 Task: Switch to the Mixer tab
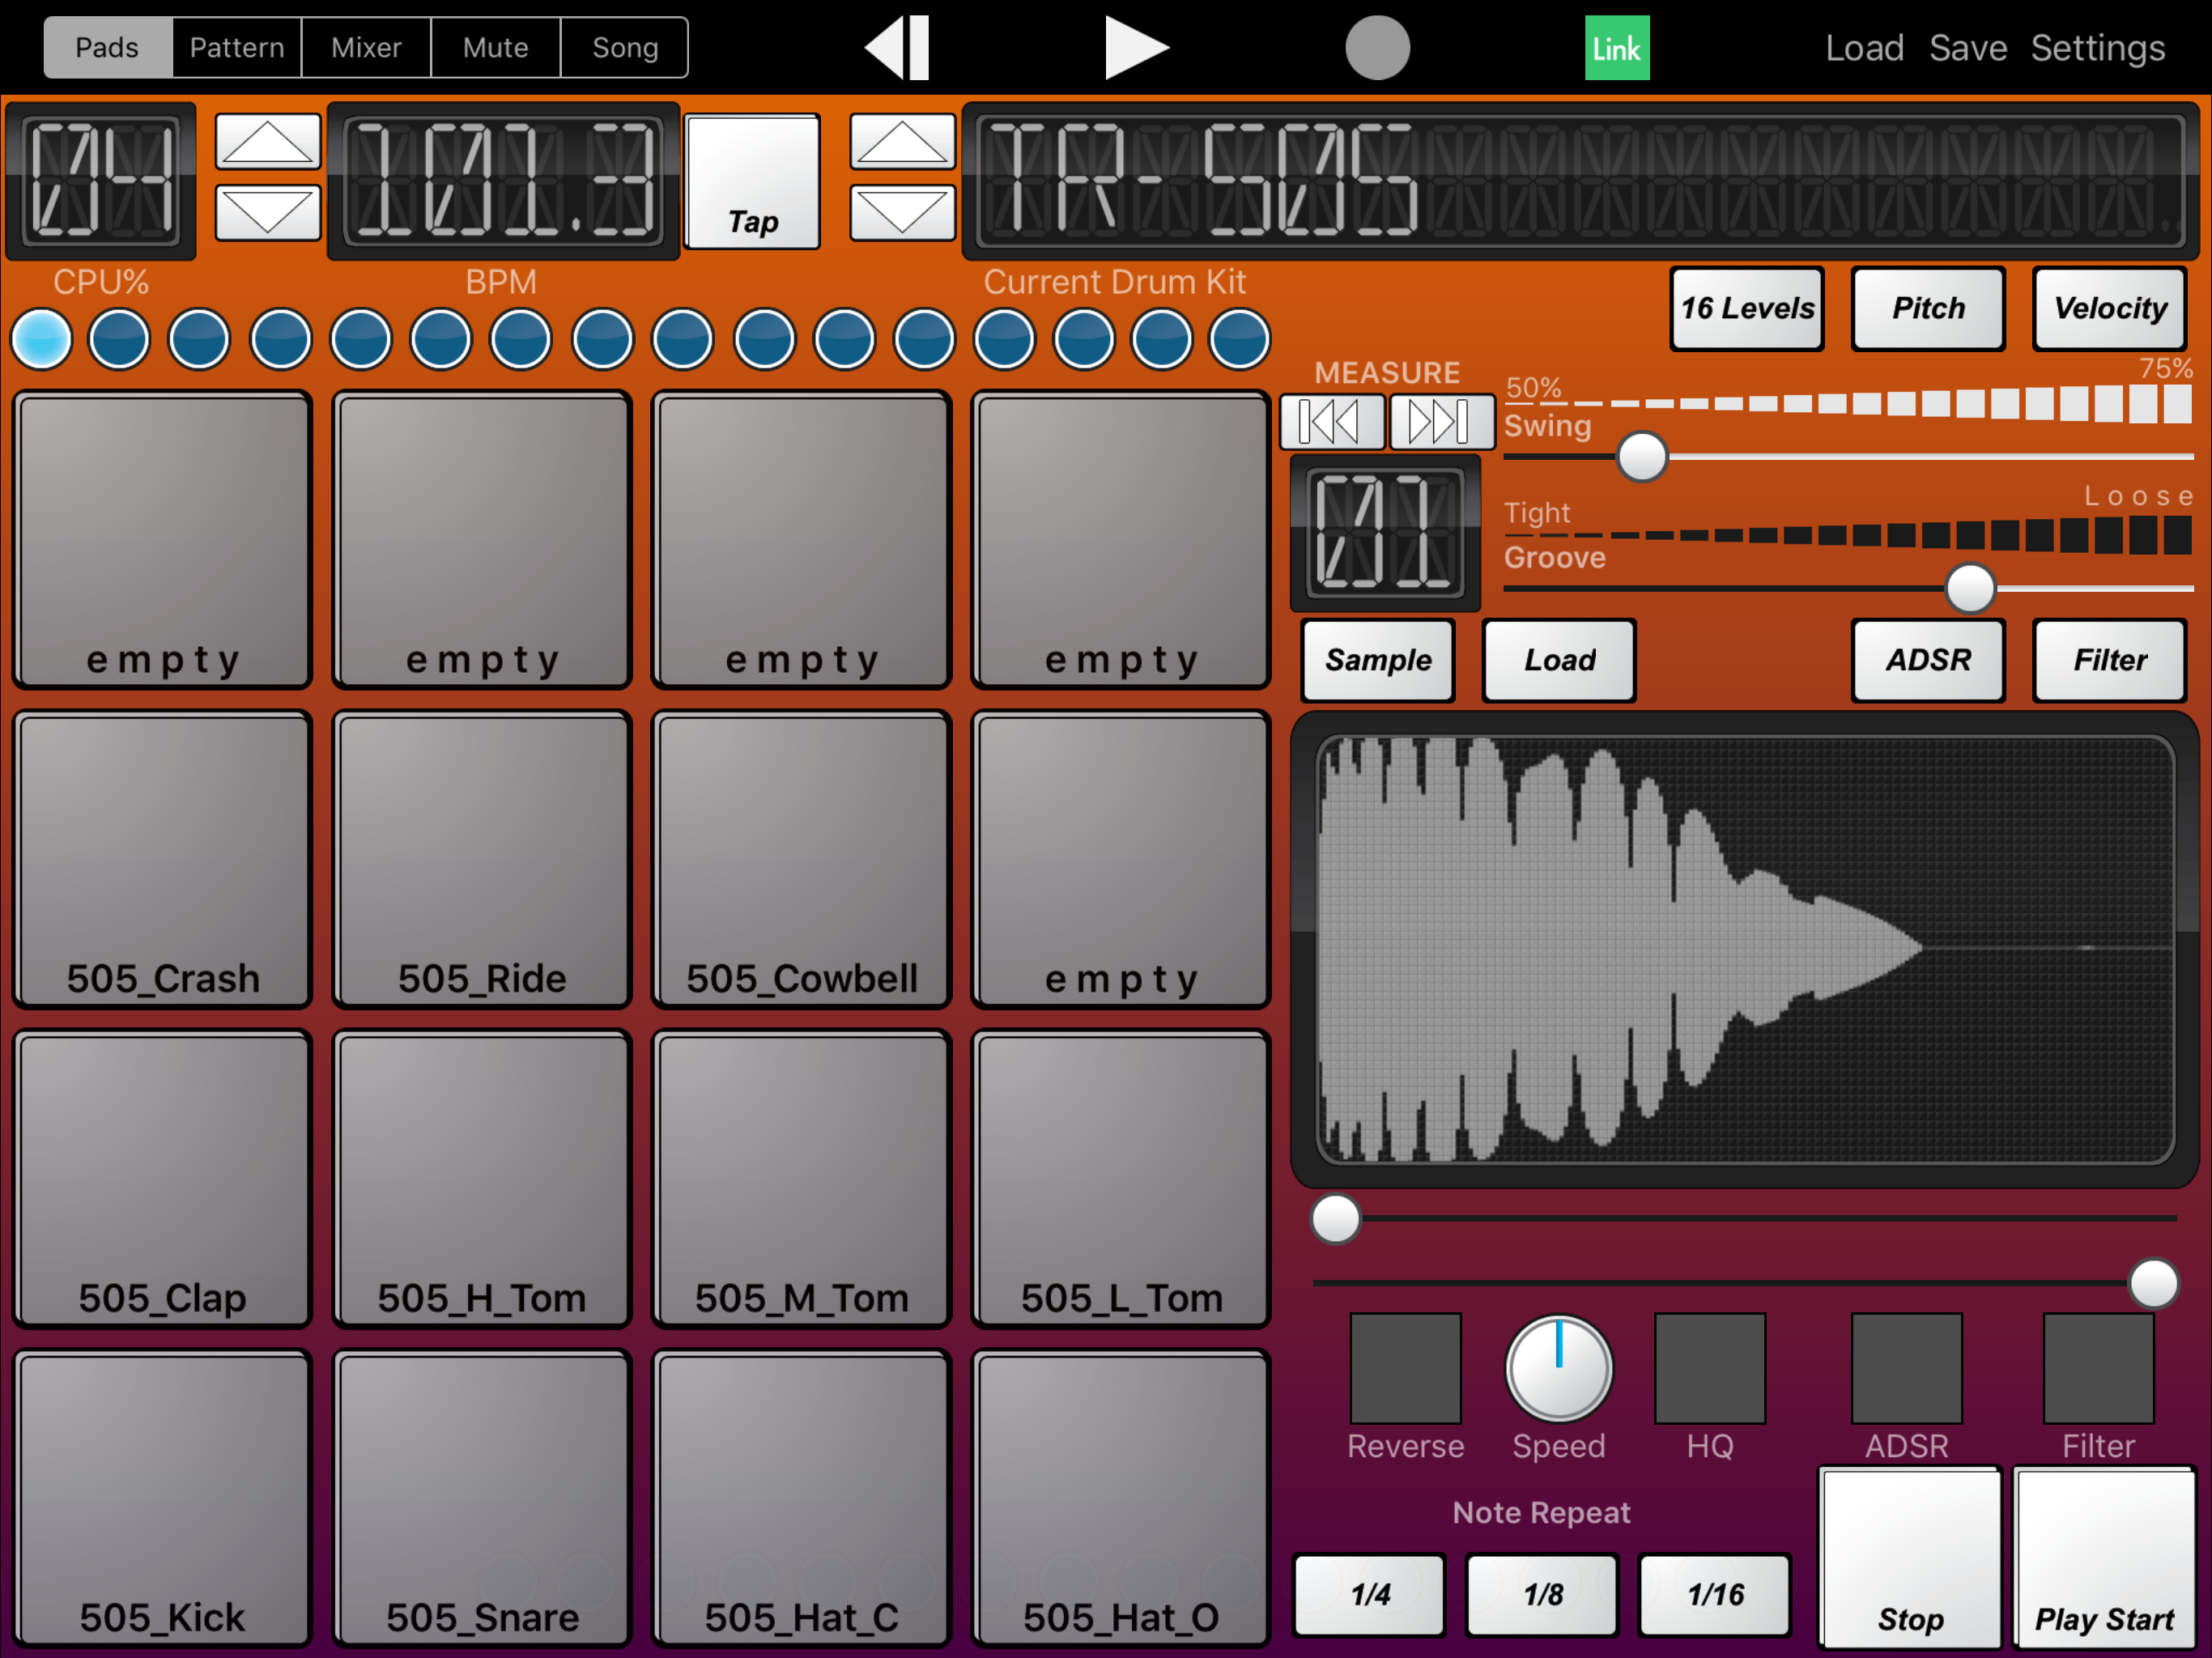tap(366, 48)
